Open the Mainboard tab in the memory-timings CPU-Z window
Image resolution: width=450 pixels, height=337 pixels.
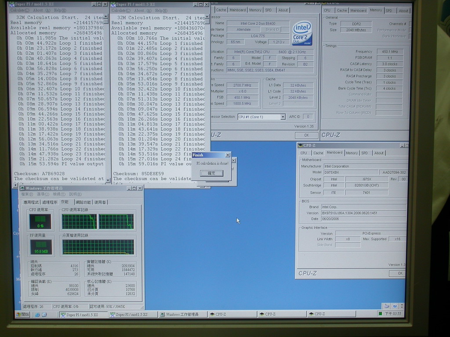(358, 11)
